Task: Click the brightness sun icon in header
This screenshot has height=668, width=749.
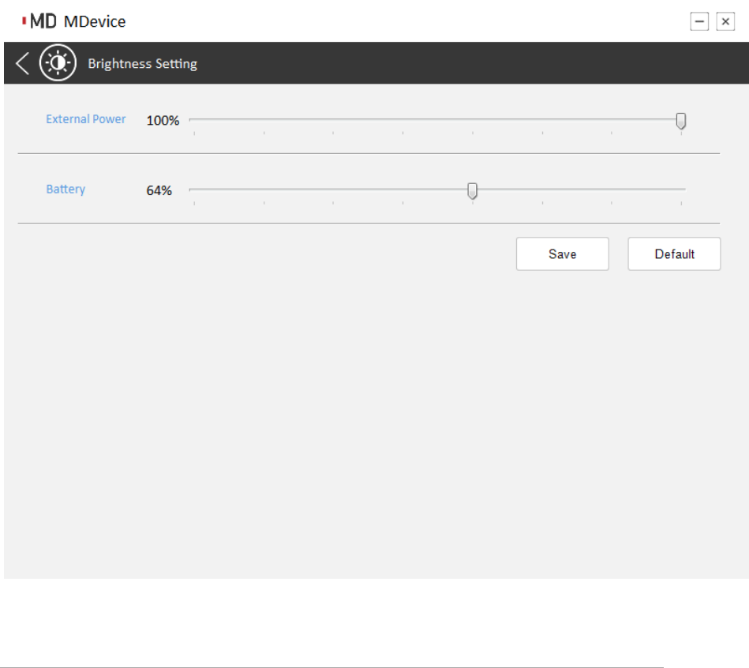Action: point(58,62)
